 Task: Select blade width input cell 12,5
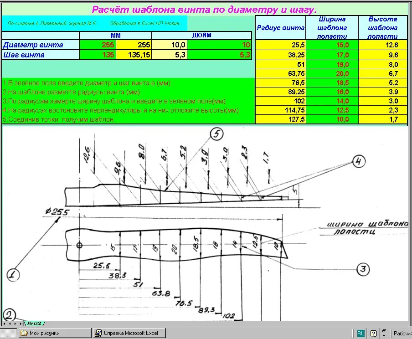coord(332,110)
